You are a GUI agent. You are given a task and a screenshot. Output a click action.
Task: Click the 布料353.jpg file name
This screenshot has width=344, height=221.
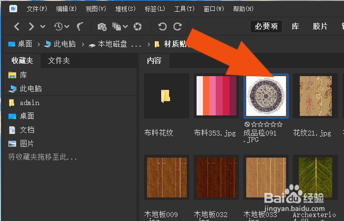(x=215, y=133)
